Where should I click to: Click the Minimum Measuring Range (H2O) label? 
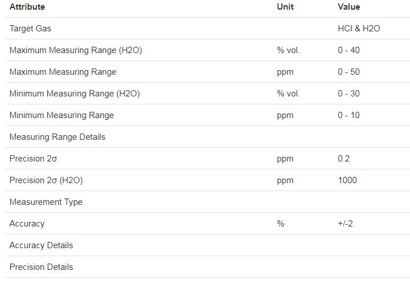point(74,94)
